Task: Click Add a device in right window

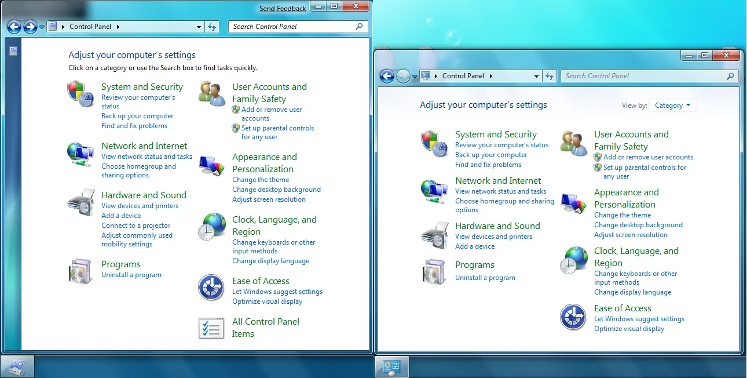Action: tap(475, 246)
